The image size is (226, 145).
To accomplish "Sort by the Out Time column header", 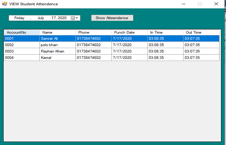I will tap(201, 32).
